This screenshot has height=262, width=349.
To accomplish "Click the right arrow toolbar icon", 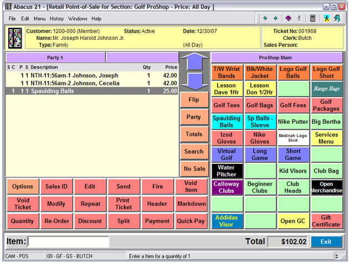I will (276, 18).
